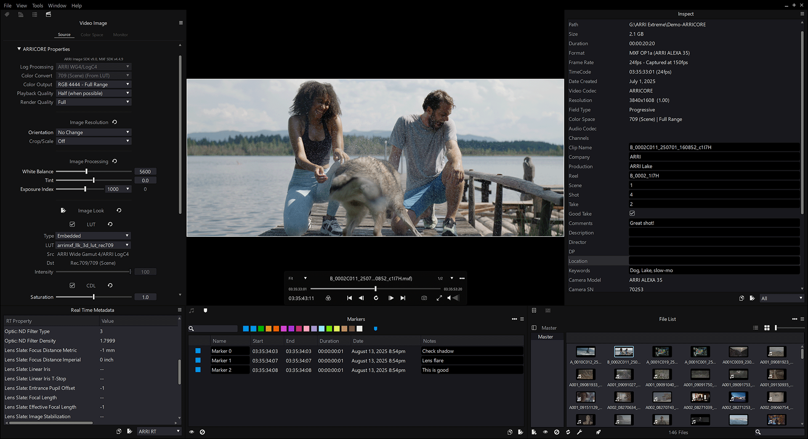Select the Master folder in File List
The image size is (808, 439).
tap(545, 337)
